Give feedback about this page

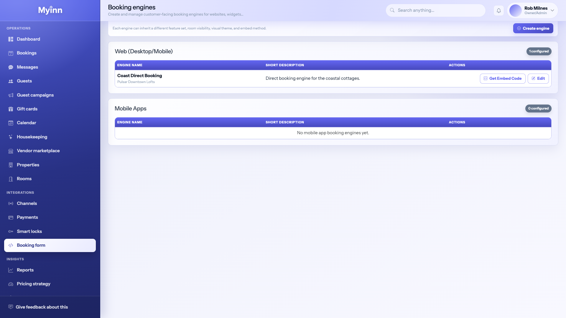click(38, 307)
